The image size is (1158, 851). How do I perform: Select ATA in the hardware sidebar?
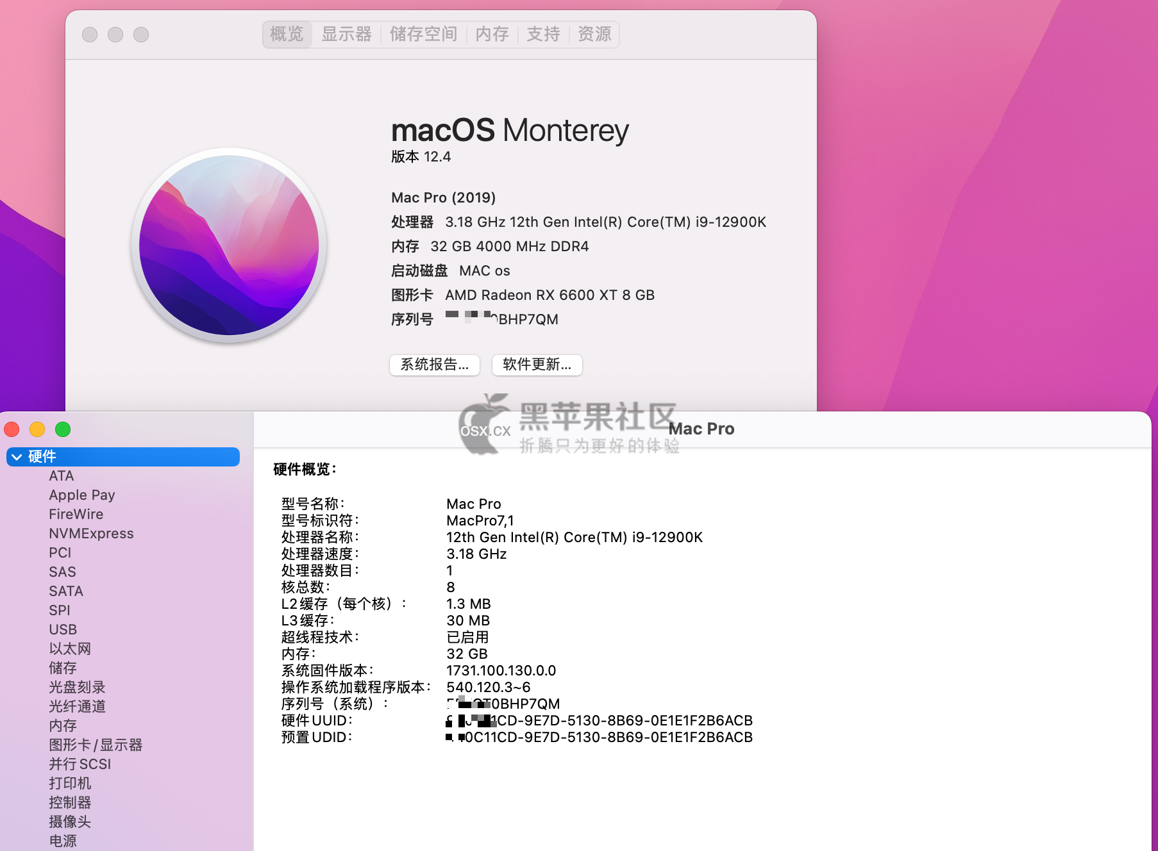click(x=62, y=476)
